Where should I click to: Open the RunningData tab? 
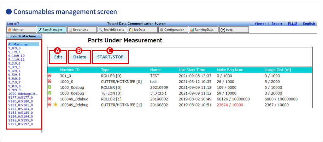pos(202,30)
